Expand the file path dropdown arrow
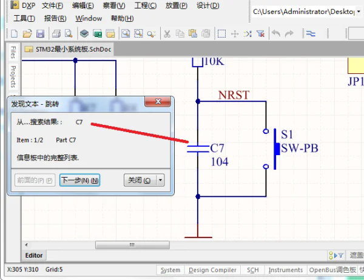 (x=359, y=12)
